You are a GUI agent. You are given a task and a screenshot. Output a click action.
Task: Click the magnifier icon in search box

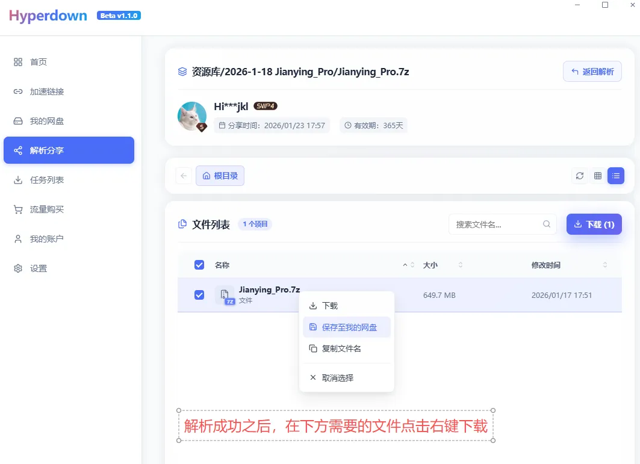(x=547, y=224)
